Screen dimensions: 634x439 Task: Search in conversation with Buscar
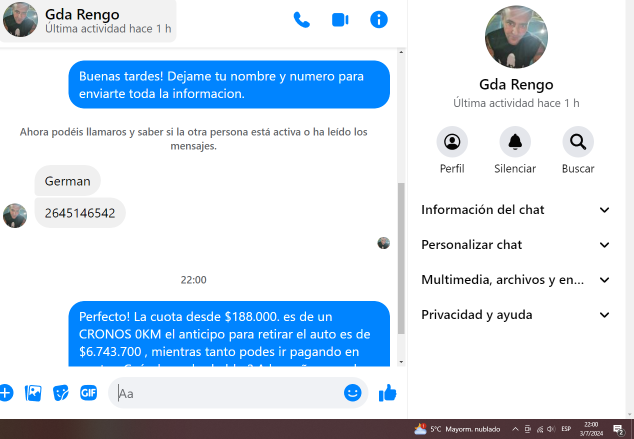(x=578, y=142)
